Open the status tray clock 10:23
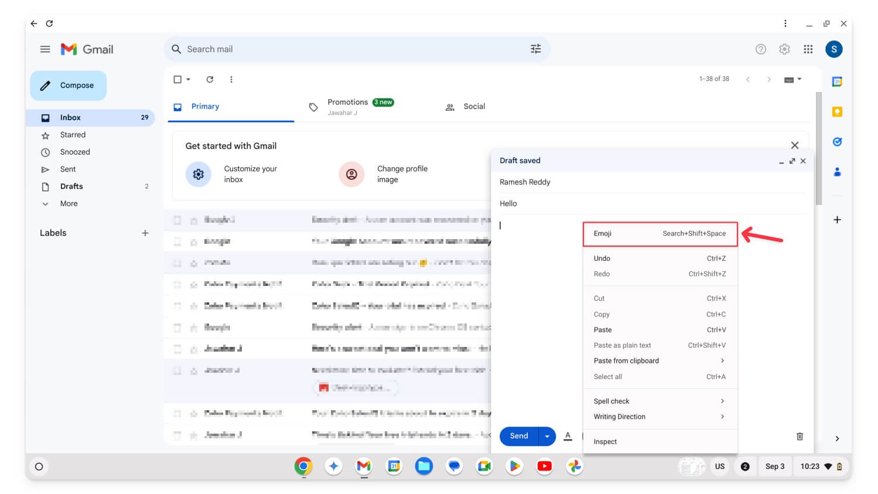 pyautogui.click(x=821, y=467)
